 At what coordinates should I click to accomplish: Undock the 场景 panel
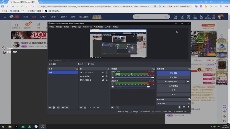tap(76, 69)
